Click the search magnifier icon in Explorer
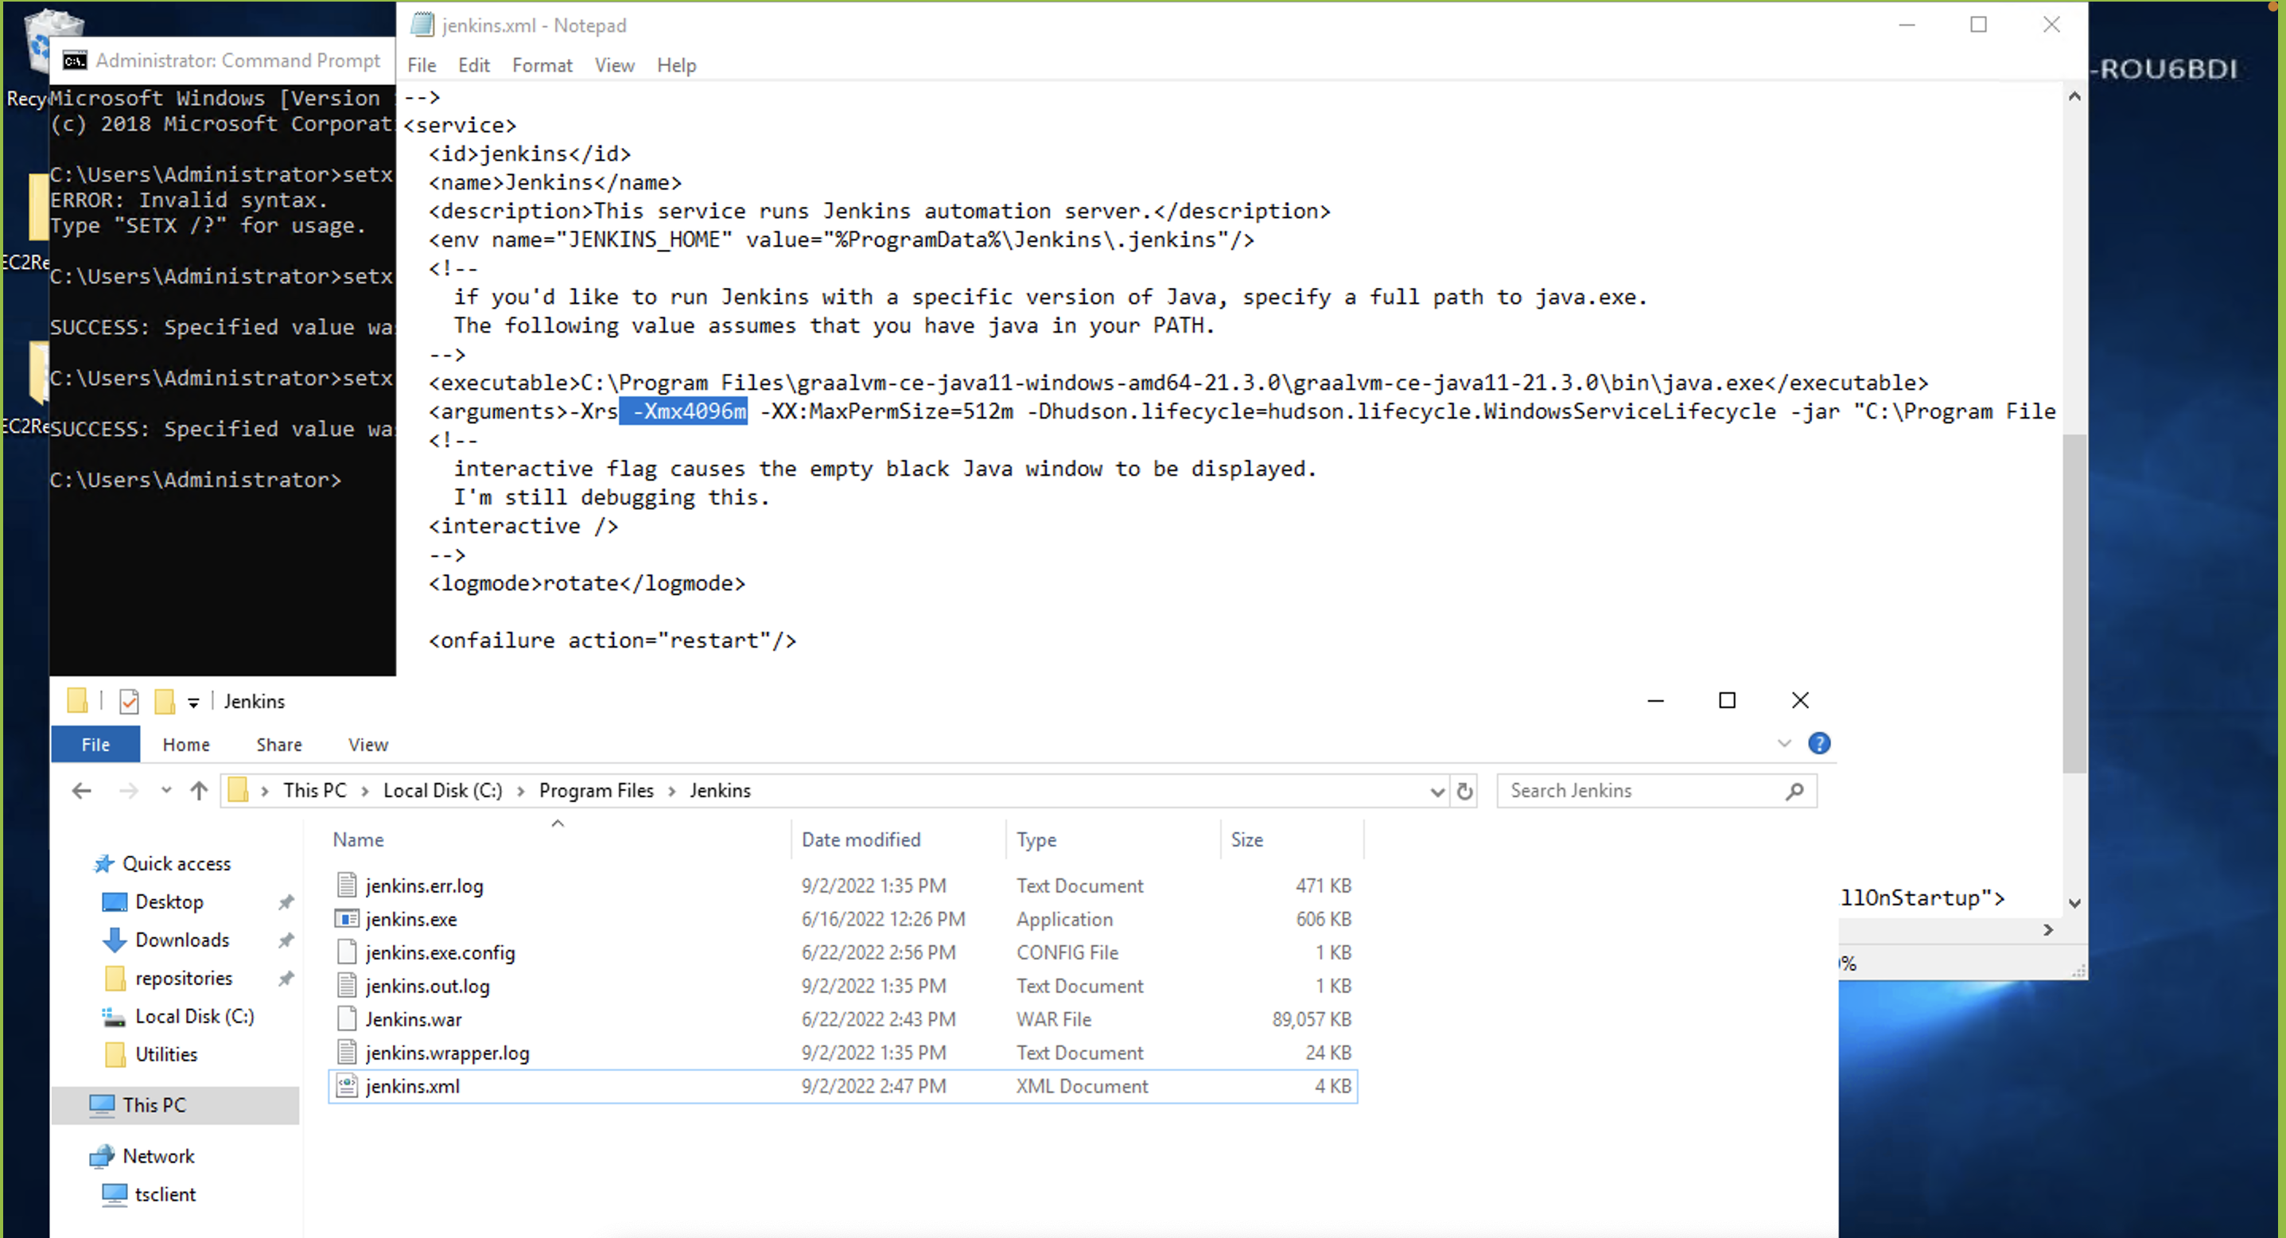2286x1238 pixels. click(1795, 791)
